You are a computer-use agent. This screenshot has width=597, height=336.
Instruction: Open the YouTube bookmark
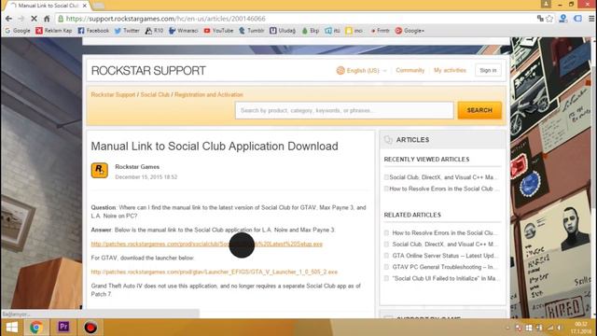[x=218, y=31]
